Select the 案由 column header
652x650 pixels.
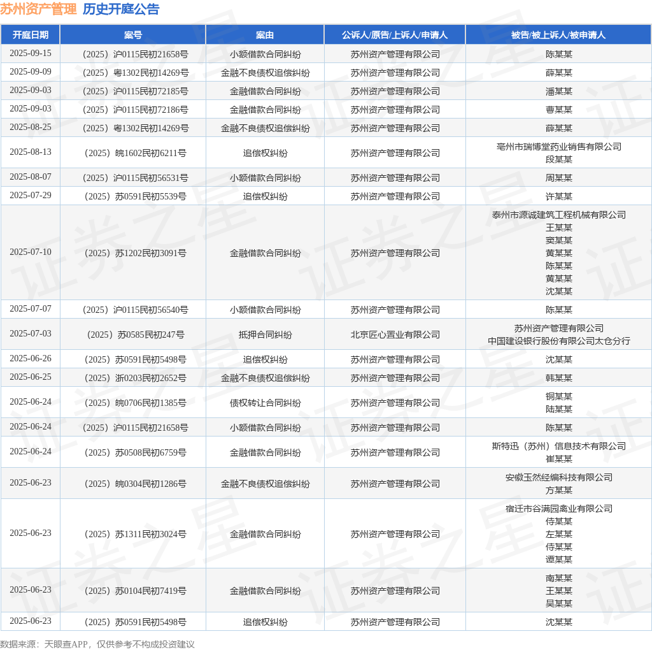tap(265, 35)
